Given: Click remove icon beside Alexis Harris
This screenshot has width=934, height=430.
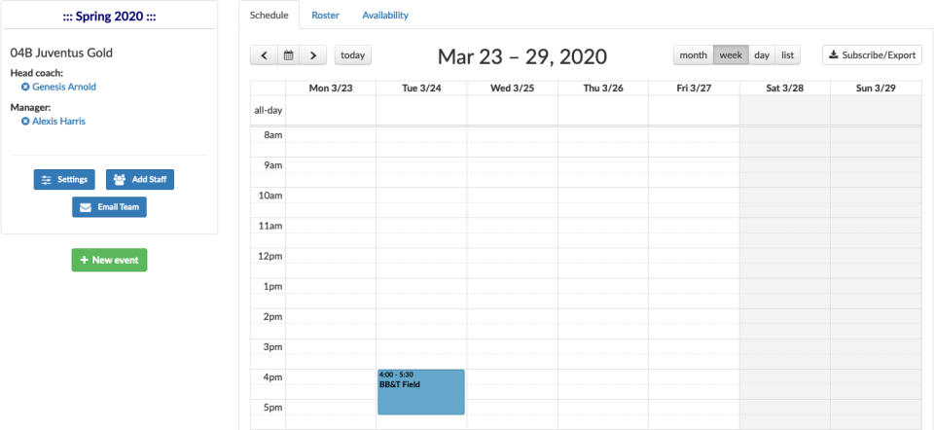Looking at the screenshot, I should pos(25,122).
